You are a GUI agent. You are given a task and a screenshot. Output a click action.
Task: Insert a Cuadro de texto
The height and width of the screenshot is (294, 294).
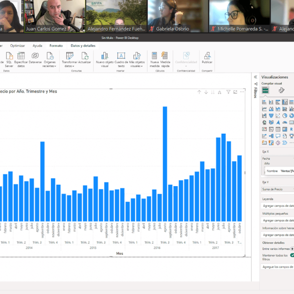[x=121, y=55]
